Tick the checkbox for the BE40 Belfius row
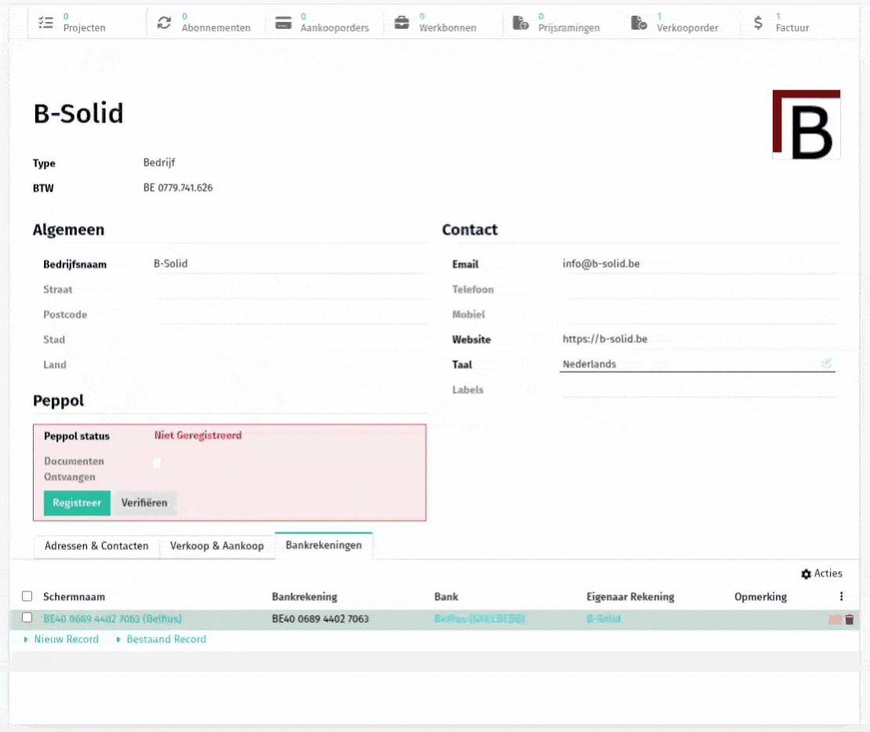The image size is (870, 732). 27,618
